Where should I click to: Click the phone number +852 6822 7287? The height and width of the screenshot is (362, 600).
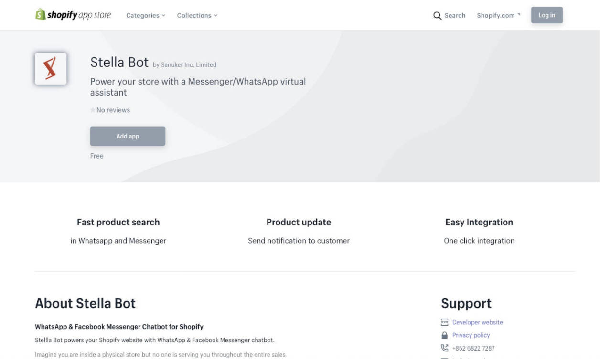point(473,348)
